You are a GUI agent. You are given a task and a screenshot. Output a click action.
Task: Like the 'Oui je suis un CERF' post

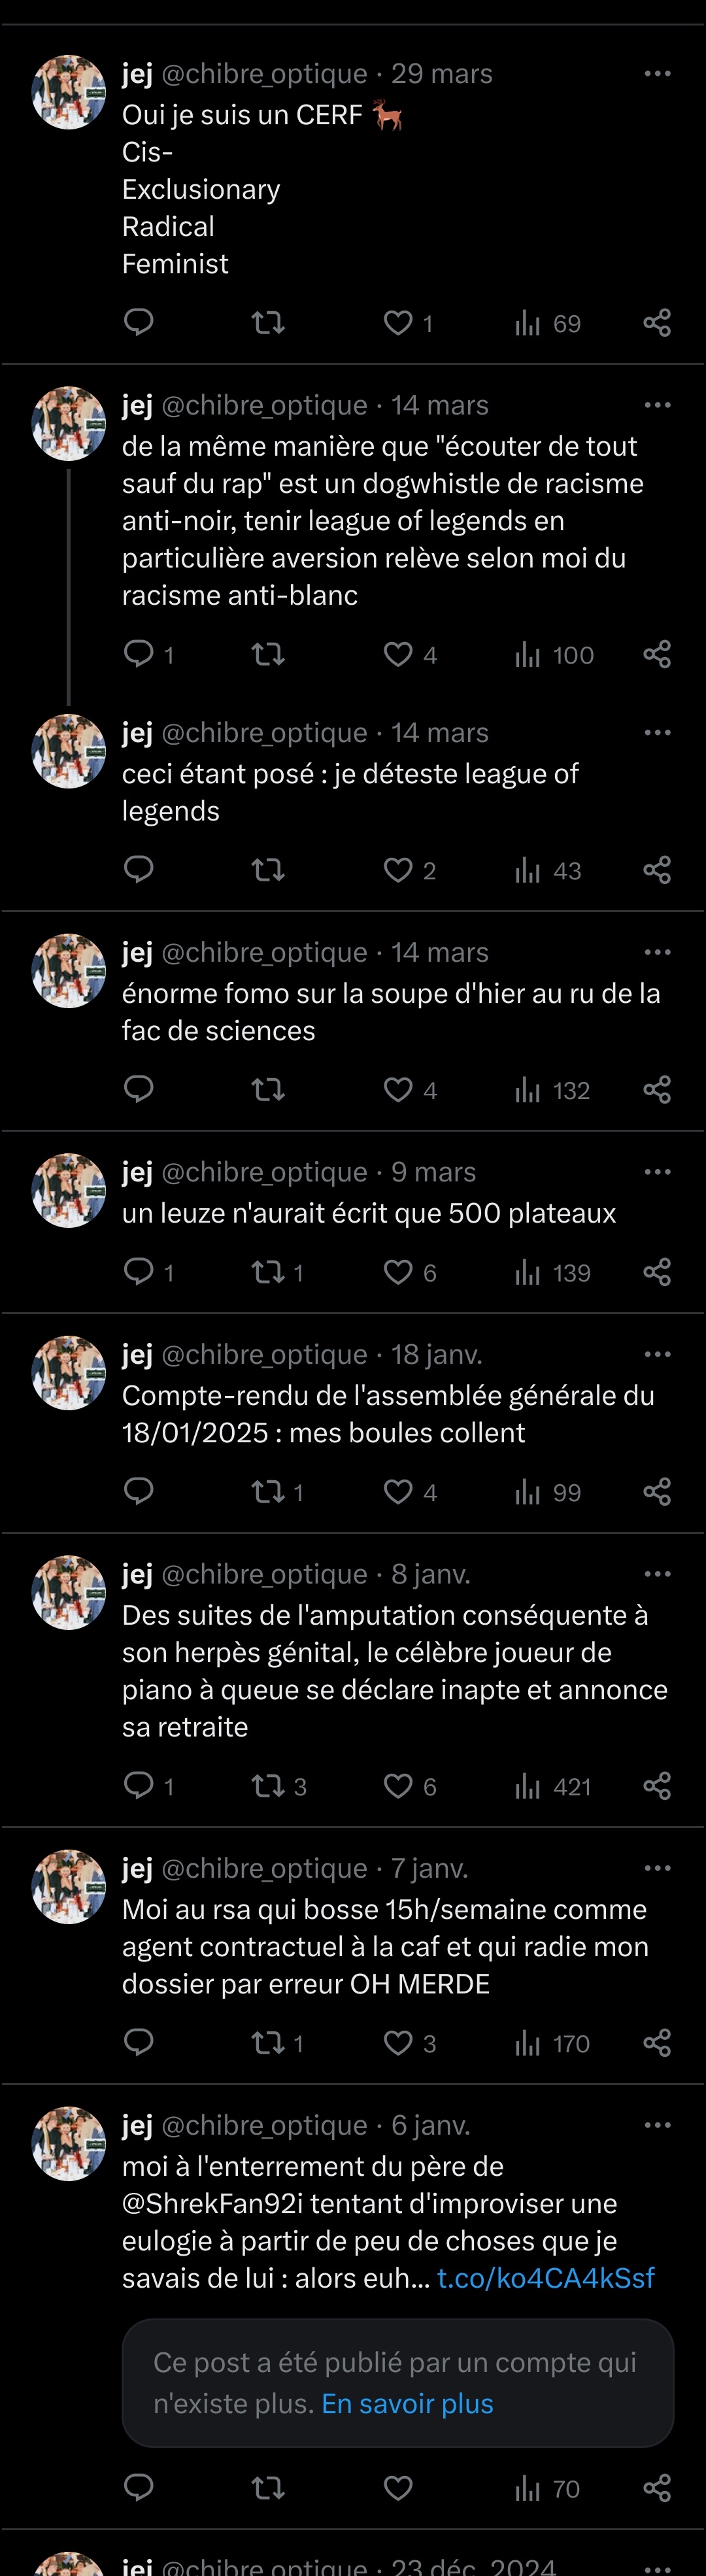(398, 323)
